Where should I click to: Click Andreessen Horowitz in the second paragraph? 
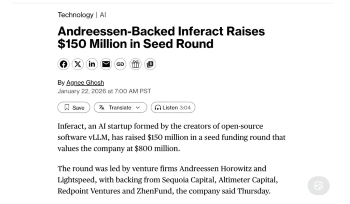coord(223,169)
